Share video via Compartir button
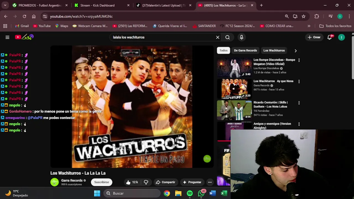 tap(165, 182)
